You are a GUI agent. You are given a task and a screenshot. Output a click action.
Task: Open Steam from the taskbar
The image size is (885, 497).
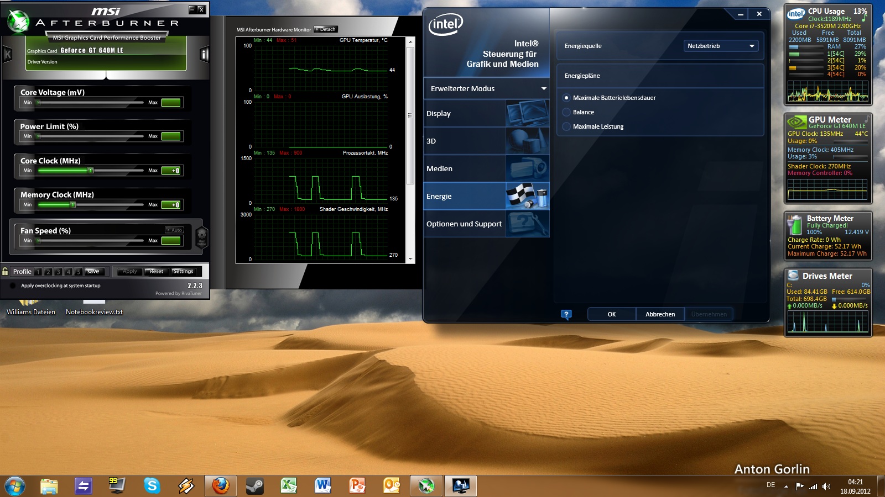click(255, 485)
